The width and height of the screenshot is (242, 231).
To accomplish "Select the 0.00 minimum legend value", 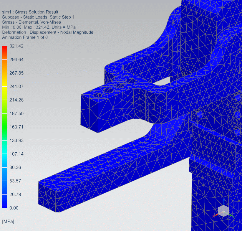I will tap(14, 208).
